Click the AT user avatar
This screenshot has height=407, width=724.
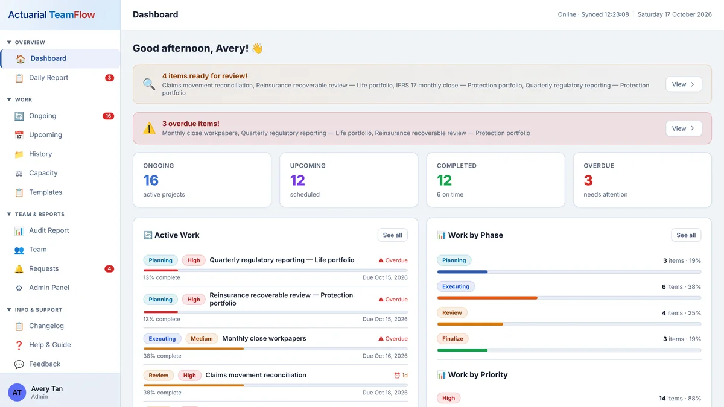17,393
